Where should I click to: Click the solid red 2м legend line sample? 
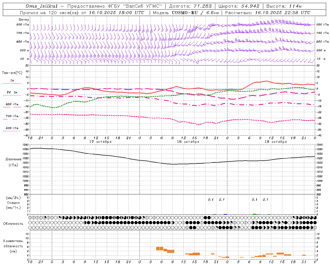[12, 83]
